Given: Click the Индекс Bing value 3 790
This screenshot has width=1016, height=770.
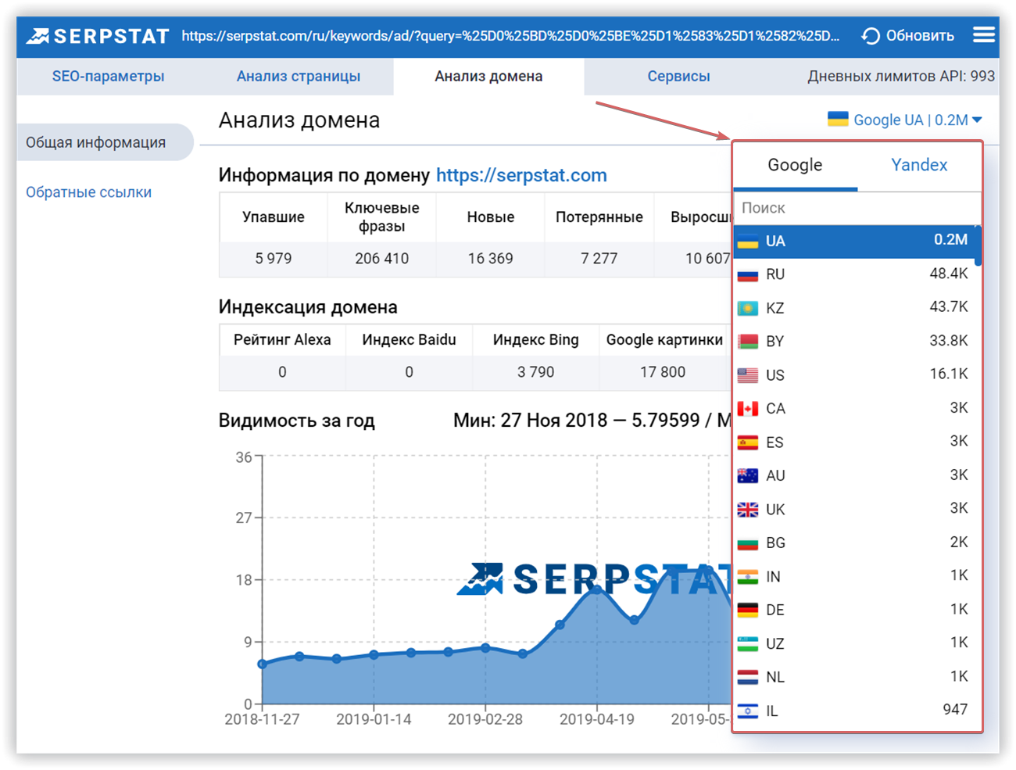Looking at the screenshot, I should coord(535,372).
